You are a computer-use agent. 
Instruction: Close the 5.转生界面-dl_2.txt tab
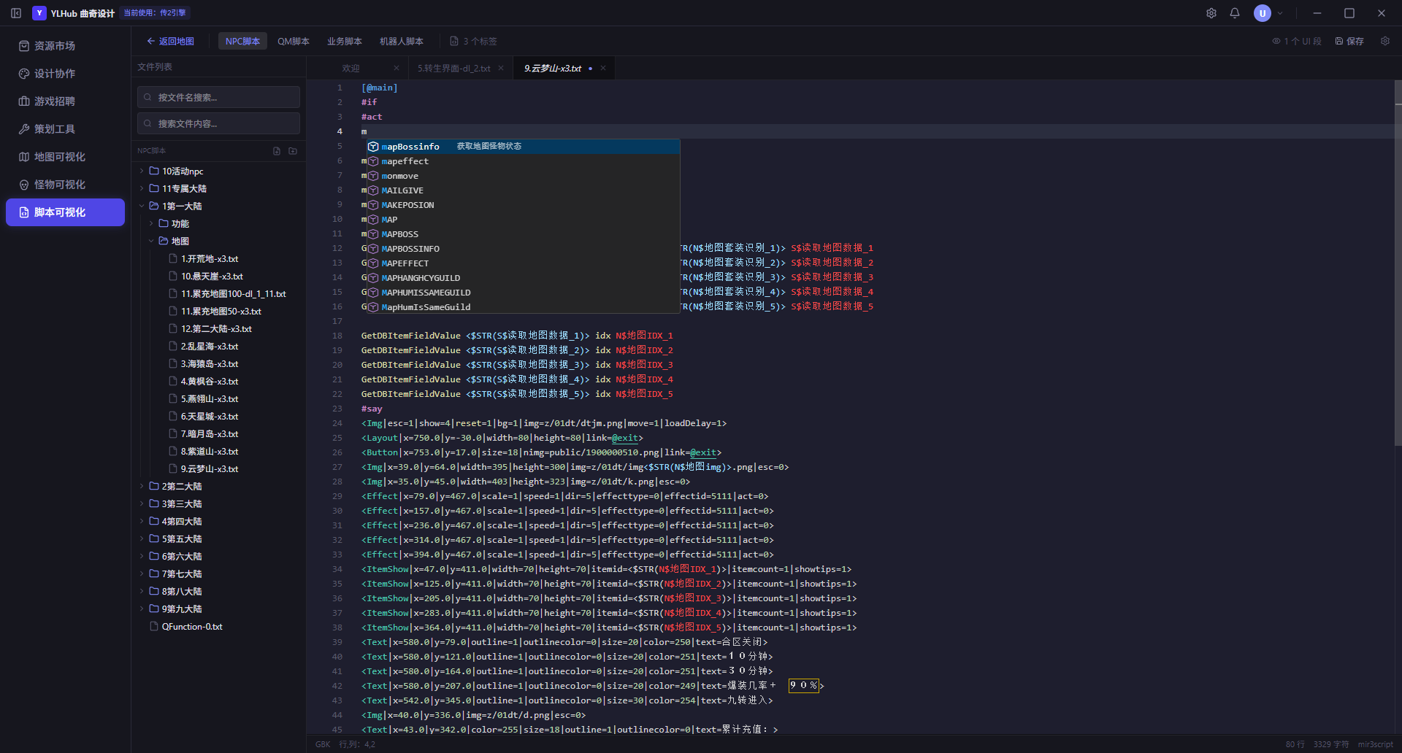[x=501, y=68]
